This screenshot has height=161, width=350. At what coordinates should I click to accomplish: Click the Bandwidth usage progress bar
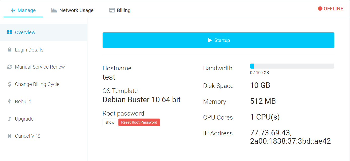point(292,66)
